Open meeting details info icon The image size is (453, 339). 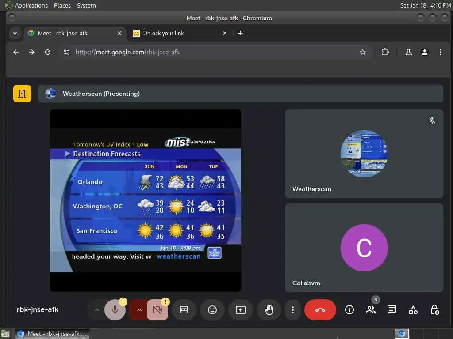point(349,310)
